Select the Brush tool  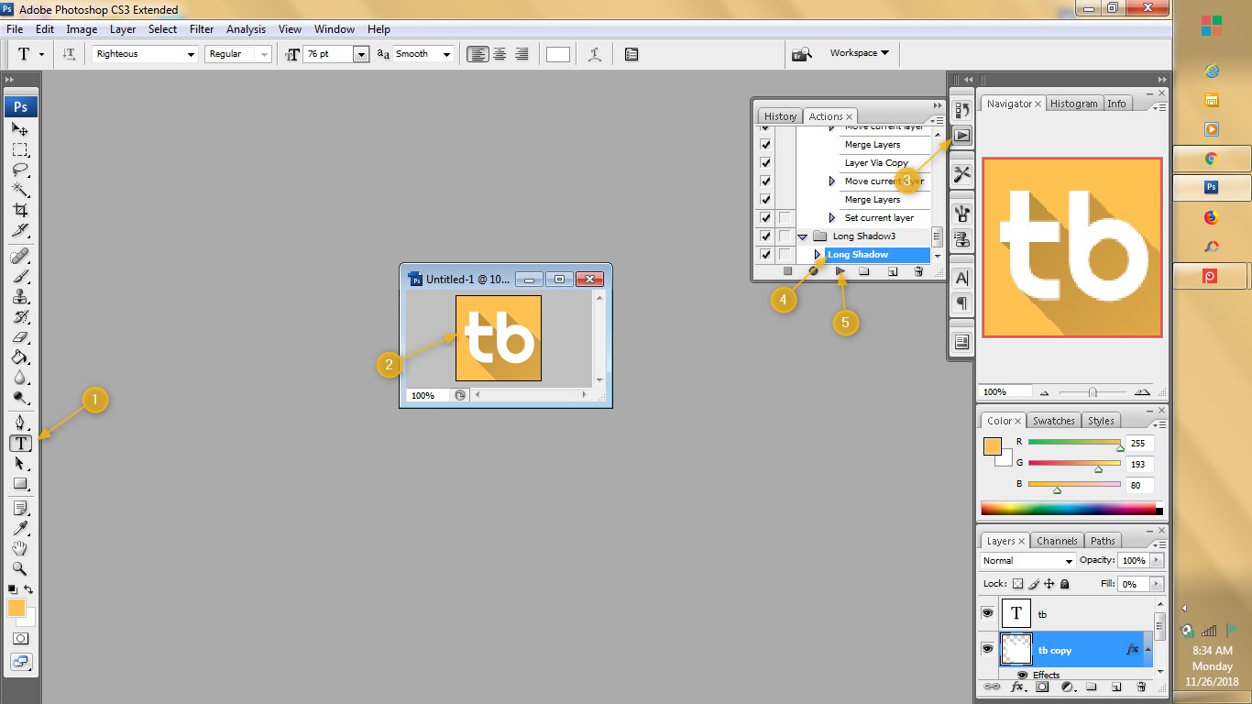point(20,276)
